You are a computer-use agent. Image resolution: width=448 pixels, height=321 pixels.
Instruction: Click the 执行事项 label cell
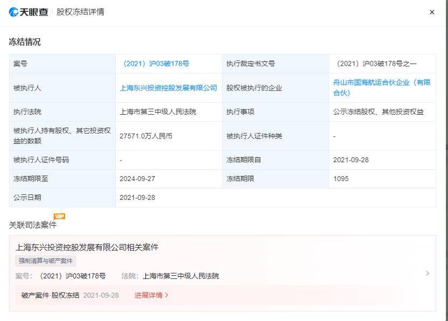pyautogui.click(x=276, y=112)
